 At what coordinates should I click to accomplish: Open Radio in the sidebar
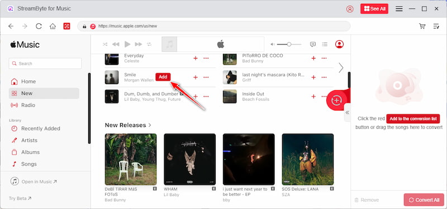(x=44, y=105)
